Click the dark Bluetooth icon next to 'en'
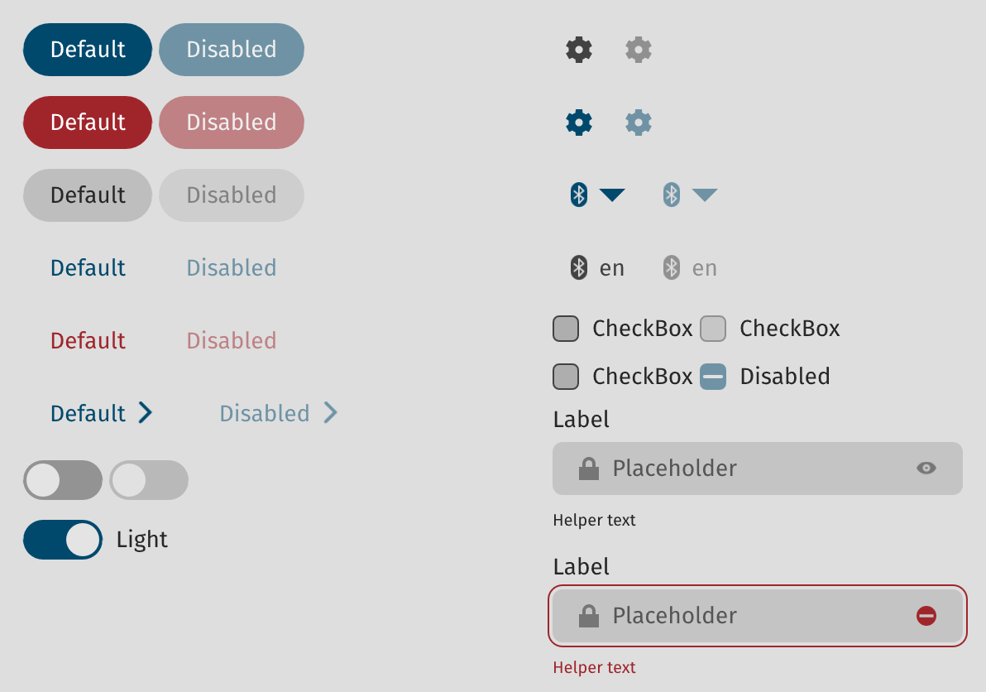 point(578,267)
